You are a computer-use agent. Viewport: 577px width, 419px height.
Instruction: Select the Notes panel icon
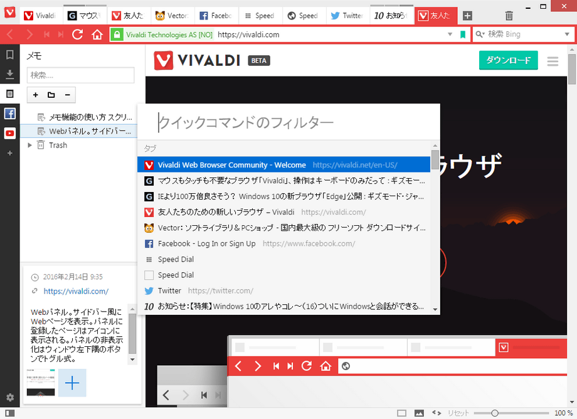10,94
